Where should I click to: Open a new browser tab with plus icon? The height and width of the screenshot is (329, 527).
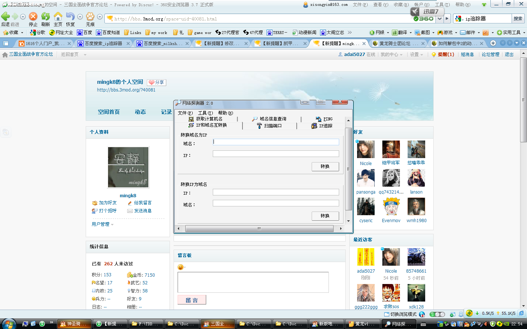(x=493, y=43)
